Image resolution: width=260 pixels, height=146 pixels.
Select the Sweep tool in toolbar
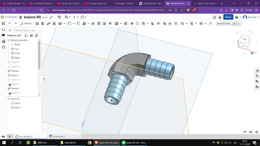pos(49,24)
